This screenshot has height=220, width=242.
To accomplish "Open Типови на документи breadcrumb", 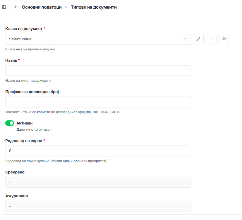I will point(94,7).
